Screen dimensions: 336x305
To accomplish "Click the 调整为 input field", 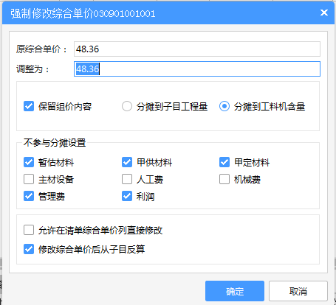I will pos(197,69).
